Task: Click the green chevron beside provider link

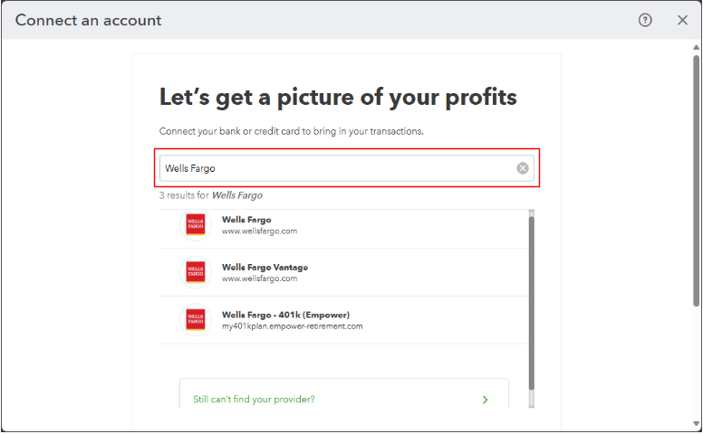Action: (x=486, y=400)
